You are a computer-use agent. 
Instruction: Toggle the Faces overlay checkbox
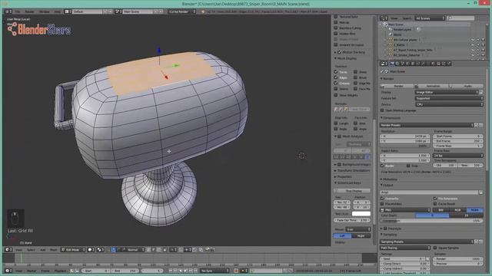tap(336, 72)
